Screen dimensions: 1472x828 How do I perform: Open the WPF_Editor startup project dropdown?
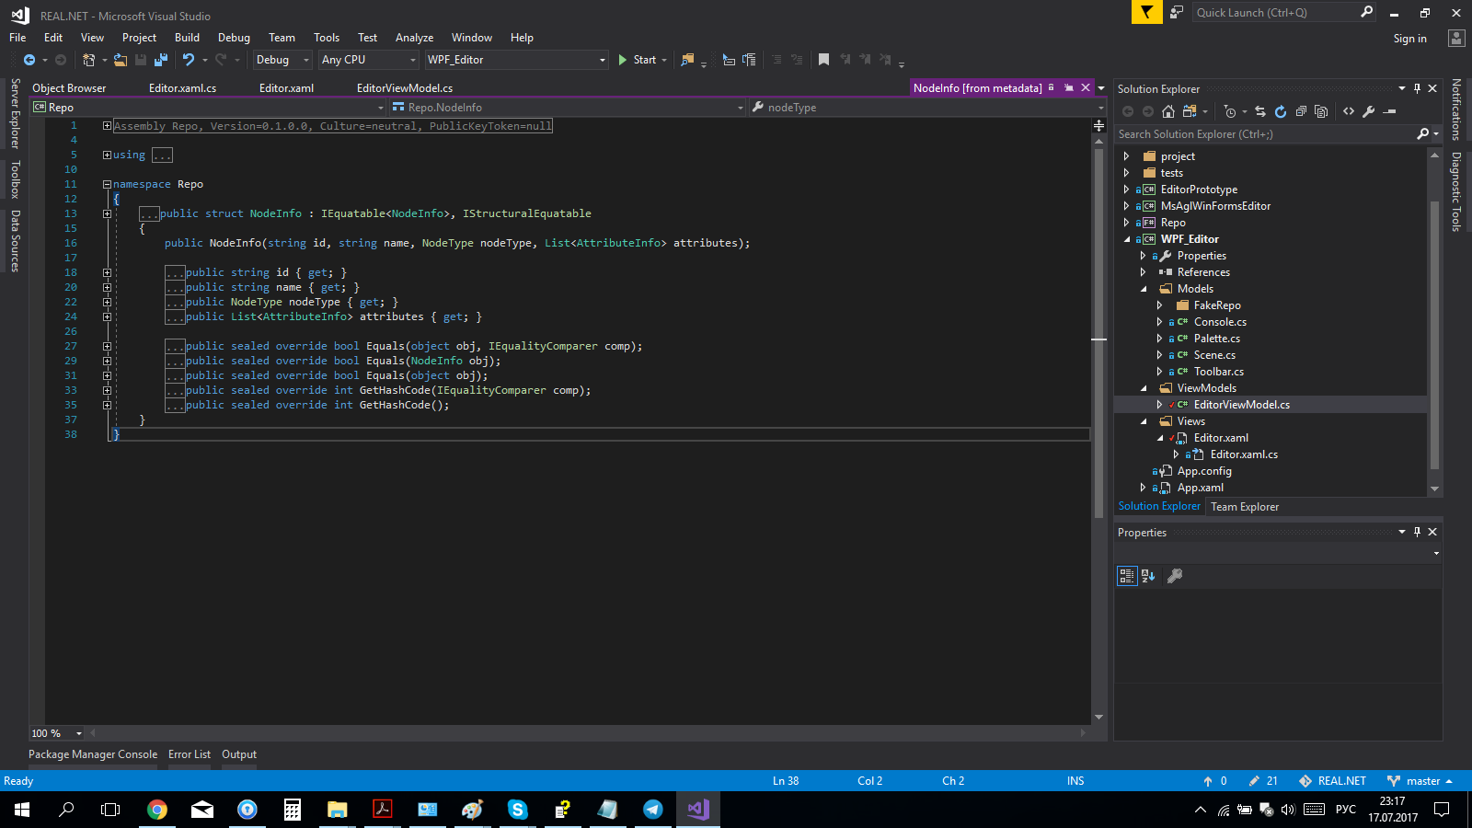[x=517, y=60]
